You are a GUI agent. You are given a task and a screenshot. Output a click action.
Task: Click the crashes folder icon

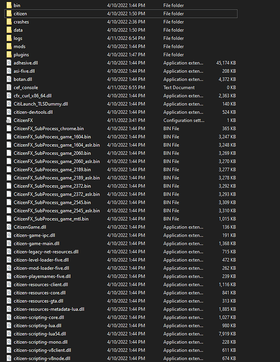9,22
